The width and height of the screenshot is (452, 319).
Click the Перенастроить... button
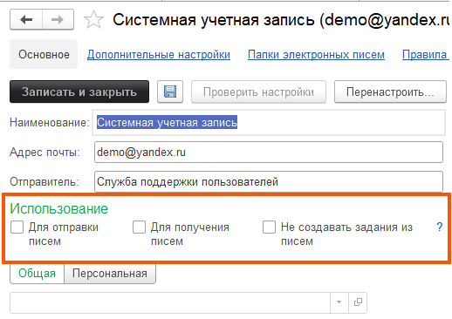coord(390,92)
